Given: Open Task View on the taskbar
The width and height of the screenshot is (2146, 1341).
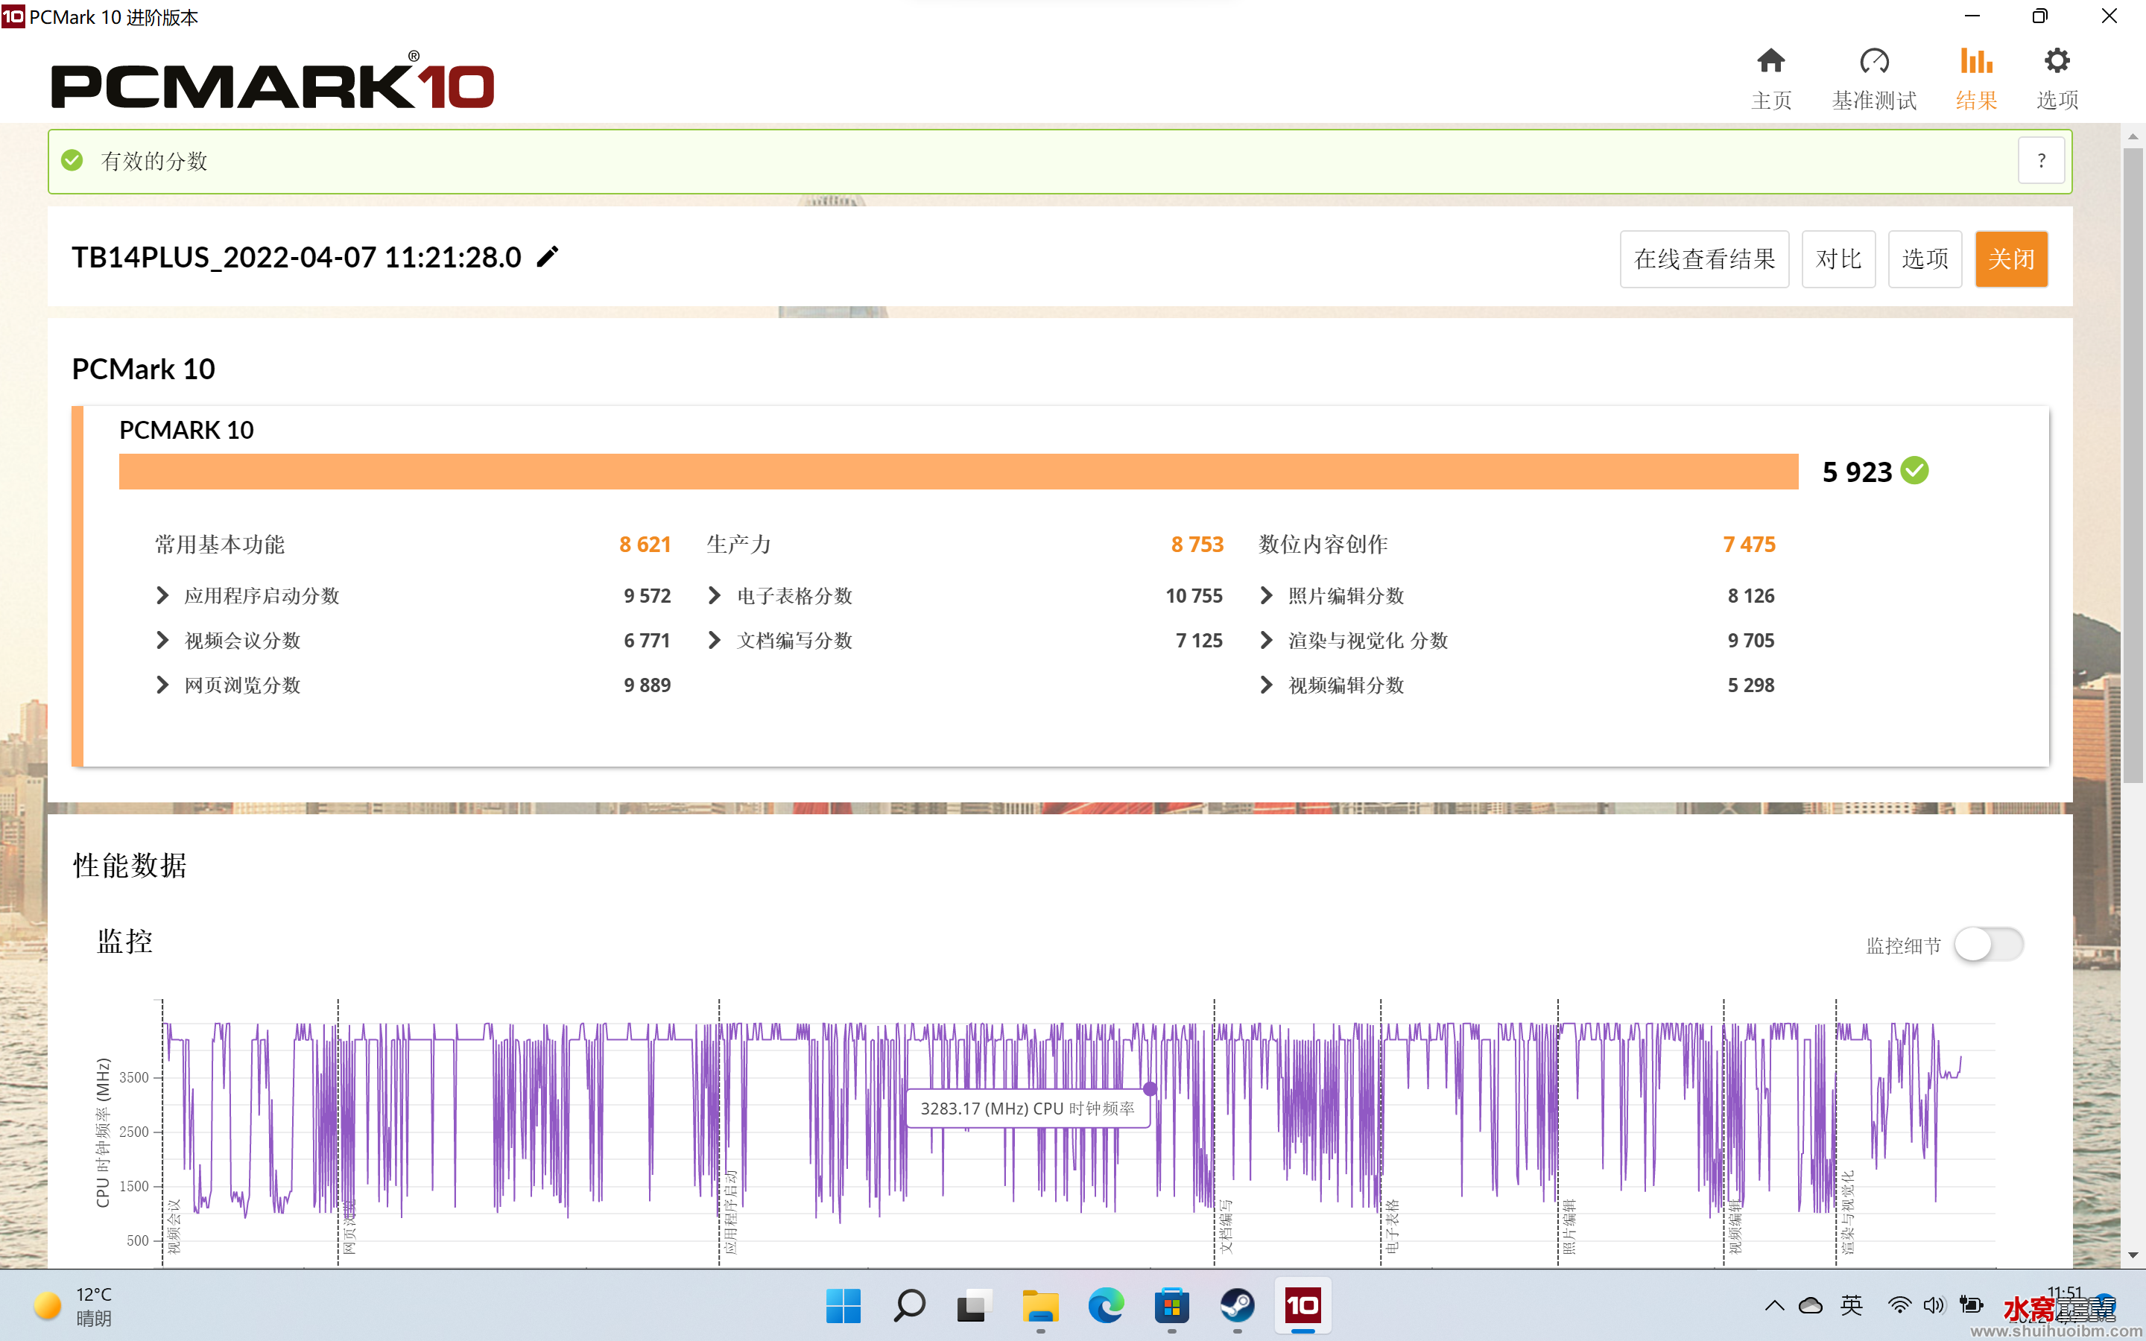Looking at the screenshot, I should [x=974, y=1305].
